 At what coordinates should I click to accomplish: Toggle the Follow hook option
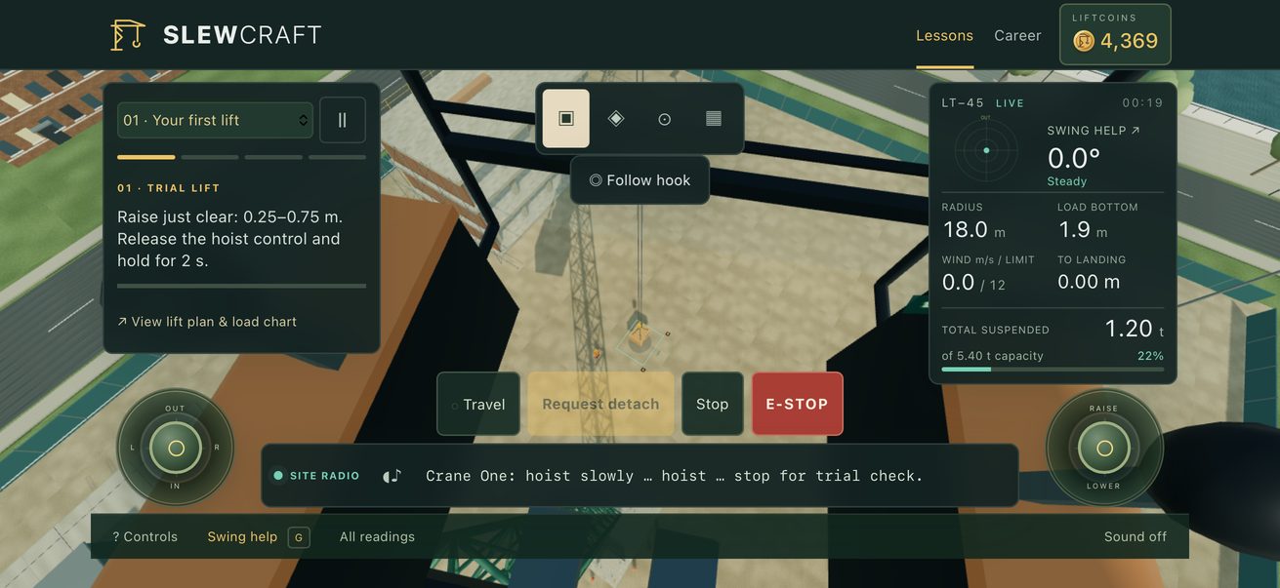[640, 180]
